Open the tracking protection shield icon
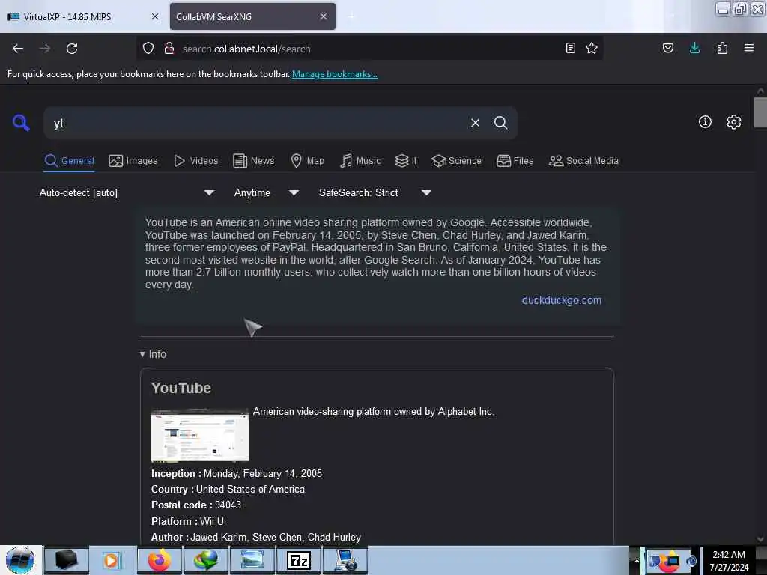 [x=148, y=48]
